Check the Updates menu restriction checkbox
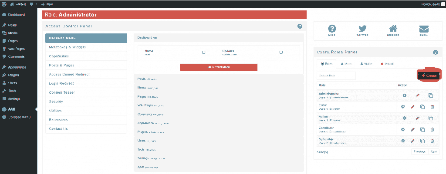 pyautogui.click(x=281, y=52)
